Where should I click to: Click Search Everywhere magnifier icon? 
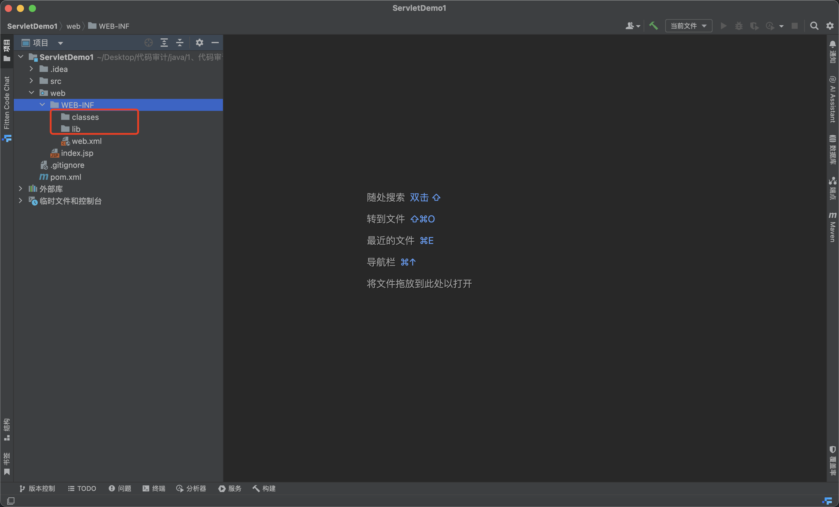(x=814, y=26)
